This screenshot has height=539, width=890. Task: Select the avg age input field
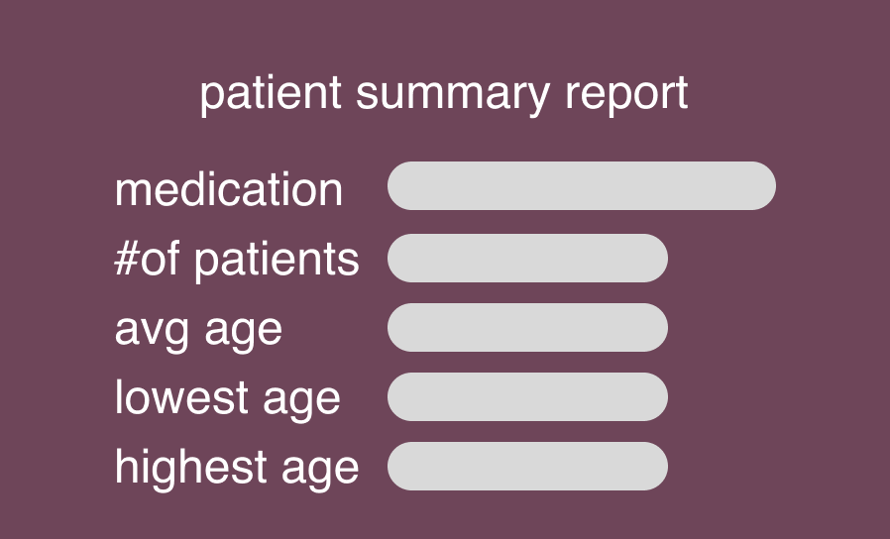point(527,328)
